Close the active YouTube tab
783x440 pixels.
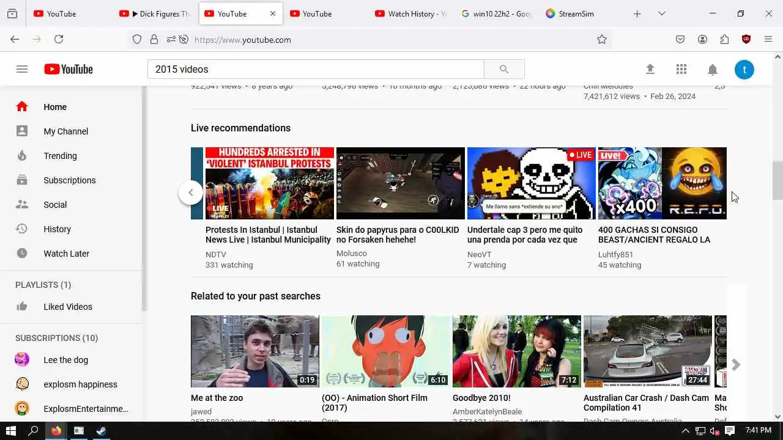pyautogui.click(x=273, y=13)
